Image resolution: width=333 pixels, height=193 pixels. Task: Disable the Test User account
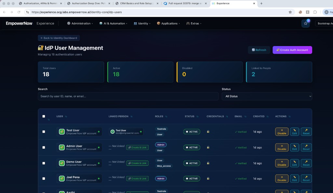pyautogui.click(x=282, y=132)
